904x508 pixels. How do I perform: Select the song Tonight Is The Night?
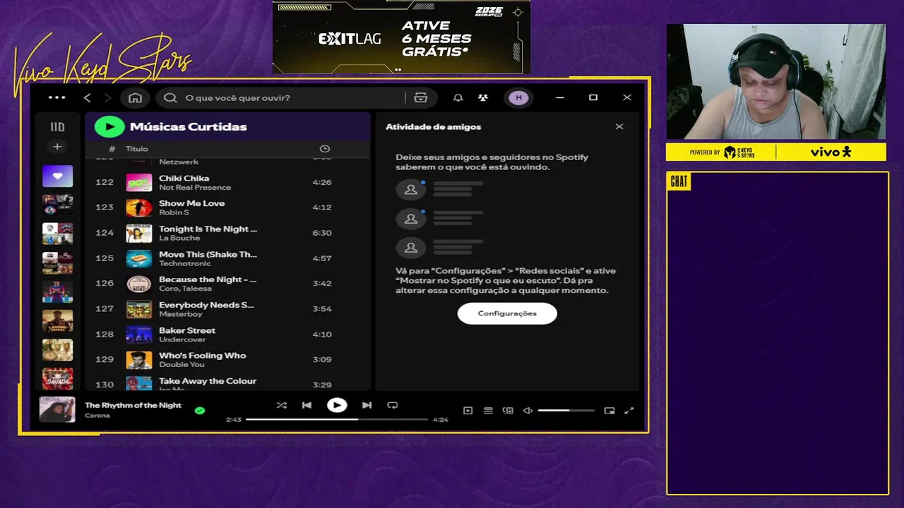click(x=208, y=229)
